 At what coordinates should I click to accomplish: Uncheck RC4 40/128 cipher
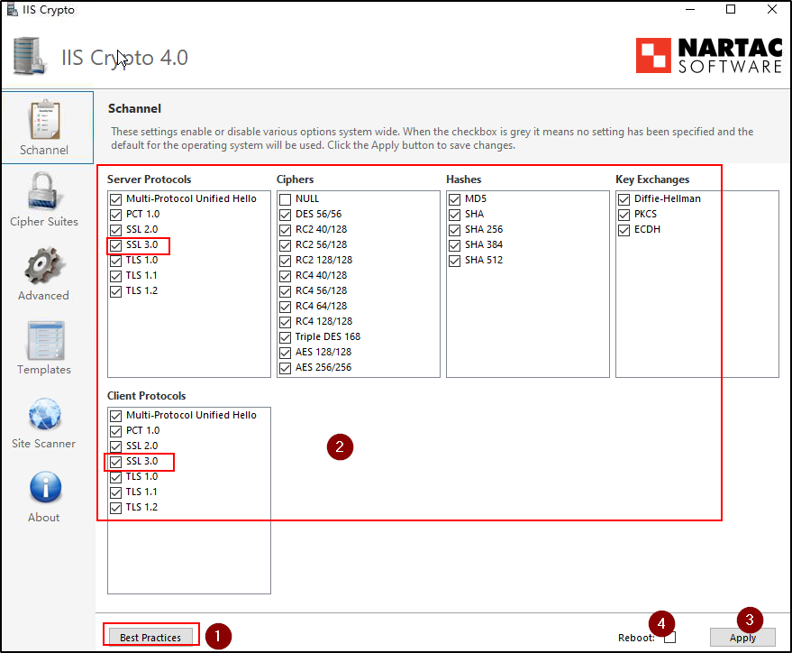(286, 276)
